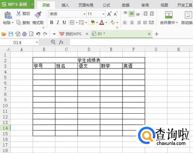The image size is (193, 153).
Task: Click the export to PDF icon
Action: click(x=18, y=34)
